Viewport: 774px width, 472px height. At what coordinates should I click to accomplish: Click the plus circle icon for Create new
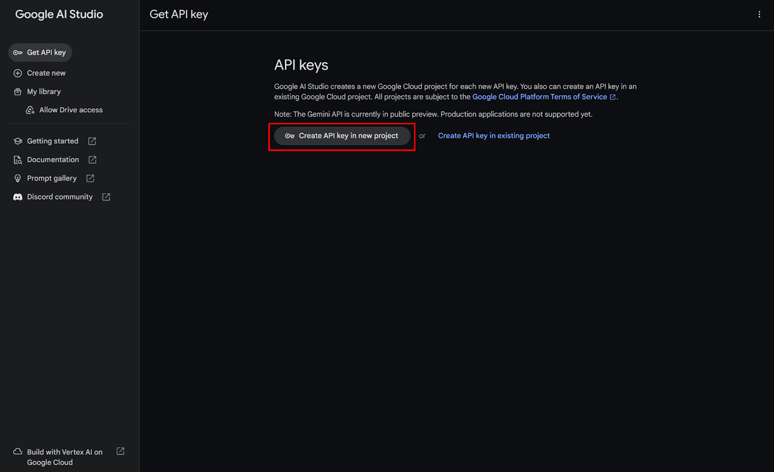(x=18, y=73)
